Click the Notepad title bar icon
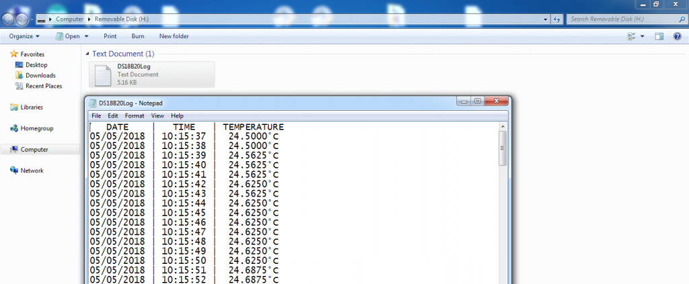 [93, 103]
